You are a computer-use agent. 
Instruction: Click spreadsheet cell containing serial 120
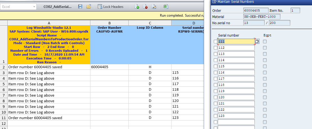pyautogui.click(x=188, y=101)
